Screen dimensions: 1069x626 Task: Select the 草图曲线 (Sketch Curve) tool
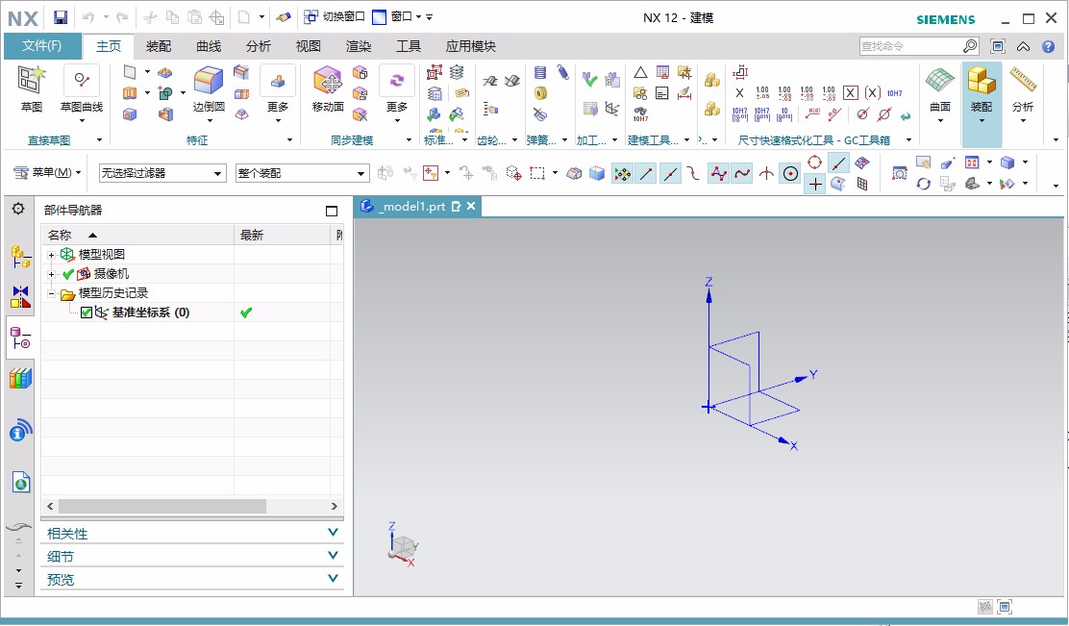click(83, 87)
